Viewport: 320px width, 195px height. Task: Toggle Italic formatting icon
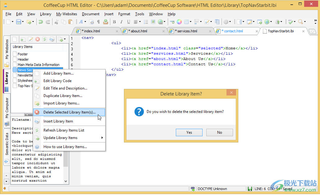coord(121,22)
